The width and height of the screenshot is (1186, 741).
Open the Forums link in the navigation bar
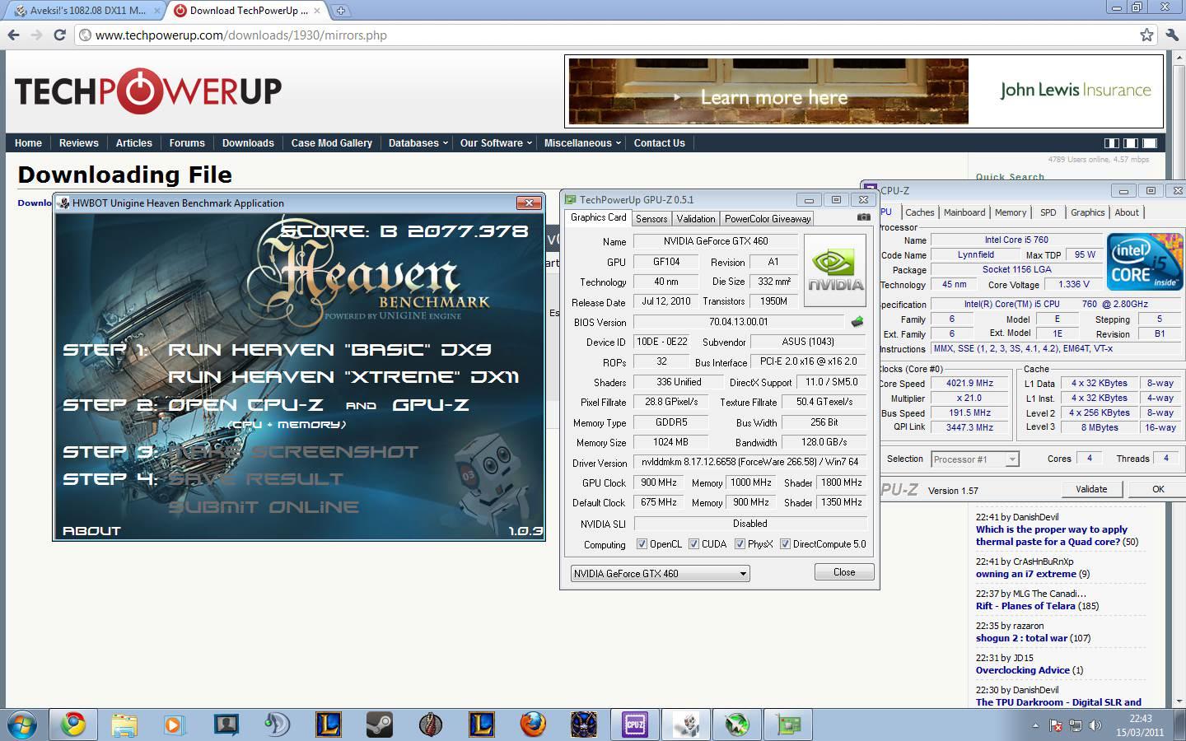(x=187, y=143)
